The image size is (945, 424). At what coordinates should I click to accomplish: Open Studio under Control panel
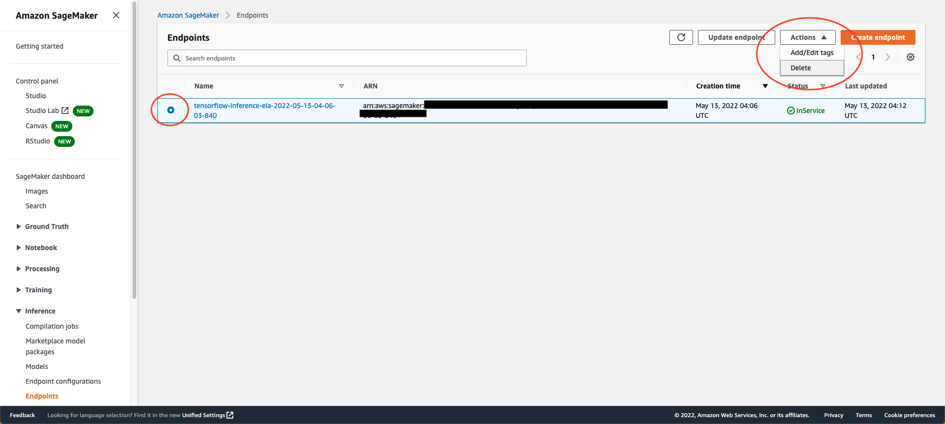35,96
